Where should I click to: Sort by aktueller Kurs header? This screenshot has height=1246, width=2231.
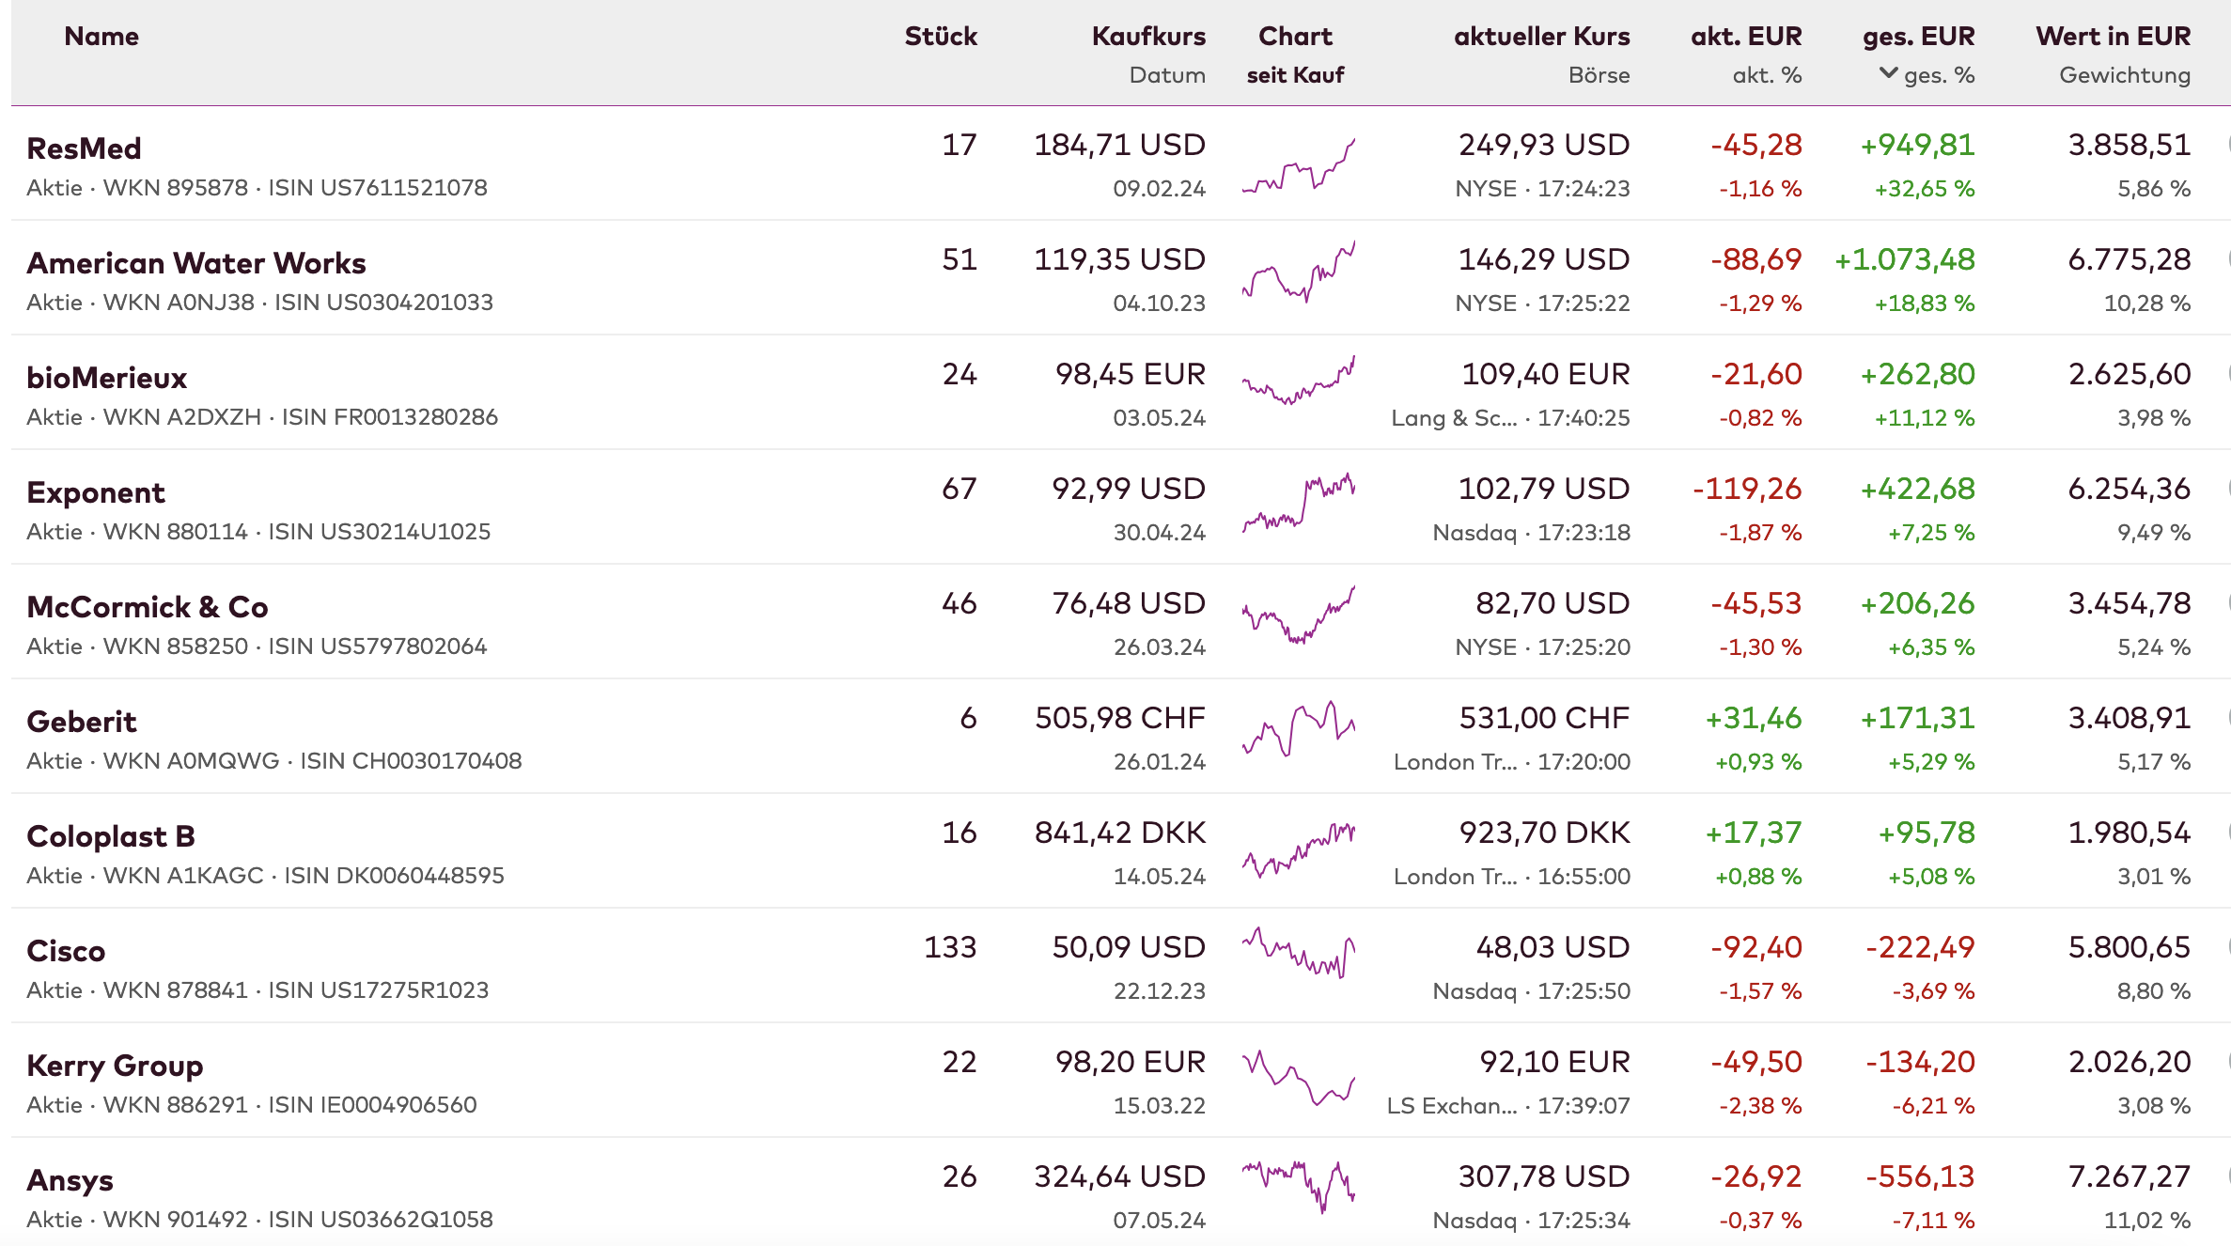click(x=1541, y=36)
